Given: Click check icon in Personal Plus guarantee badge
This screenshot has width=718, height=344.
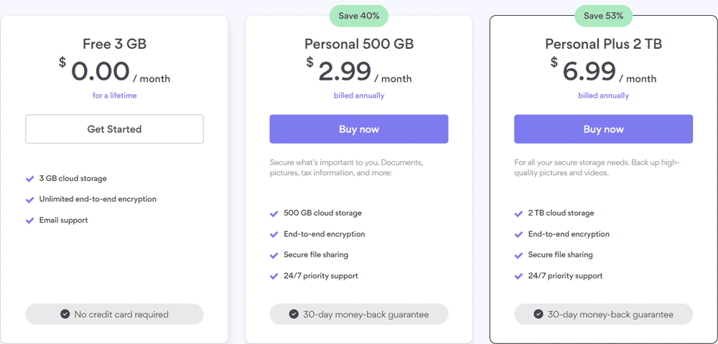Looking at the screenshot, I should click(538, 314).
